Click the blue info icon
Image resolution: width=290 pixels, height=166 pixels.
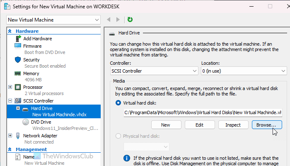click(x=127, y=158)
